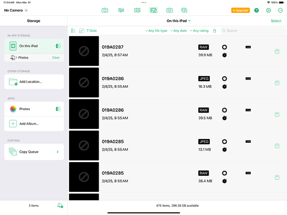The width and height of the screenshot is (287, 215).
Task: Open the Any rating filter
Action: point(199,31)
